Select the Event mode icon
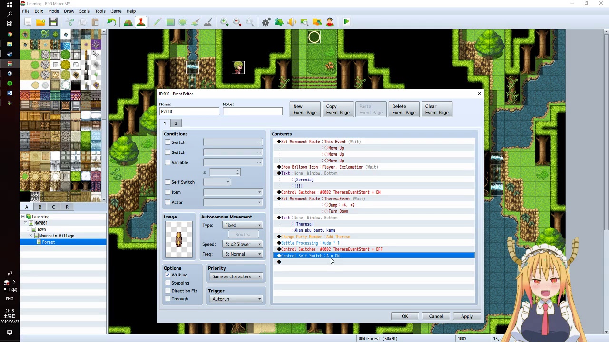This screenshot has height=342, width=609. coord(141,22)
